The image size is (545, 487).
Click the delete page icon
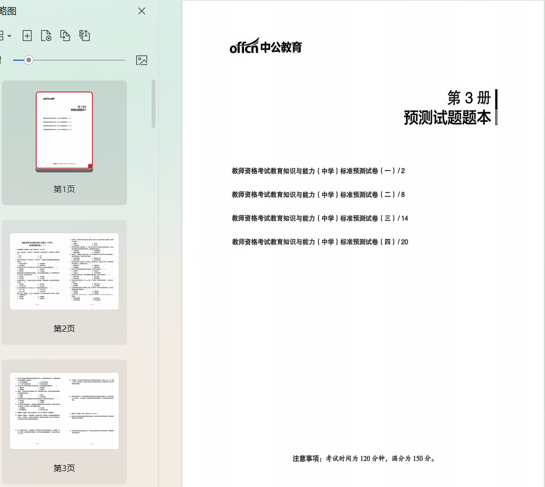[46, 36]
